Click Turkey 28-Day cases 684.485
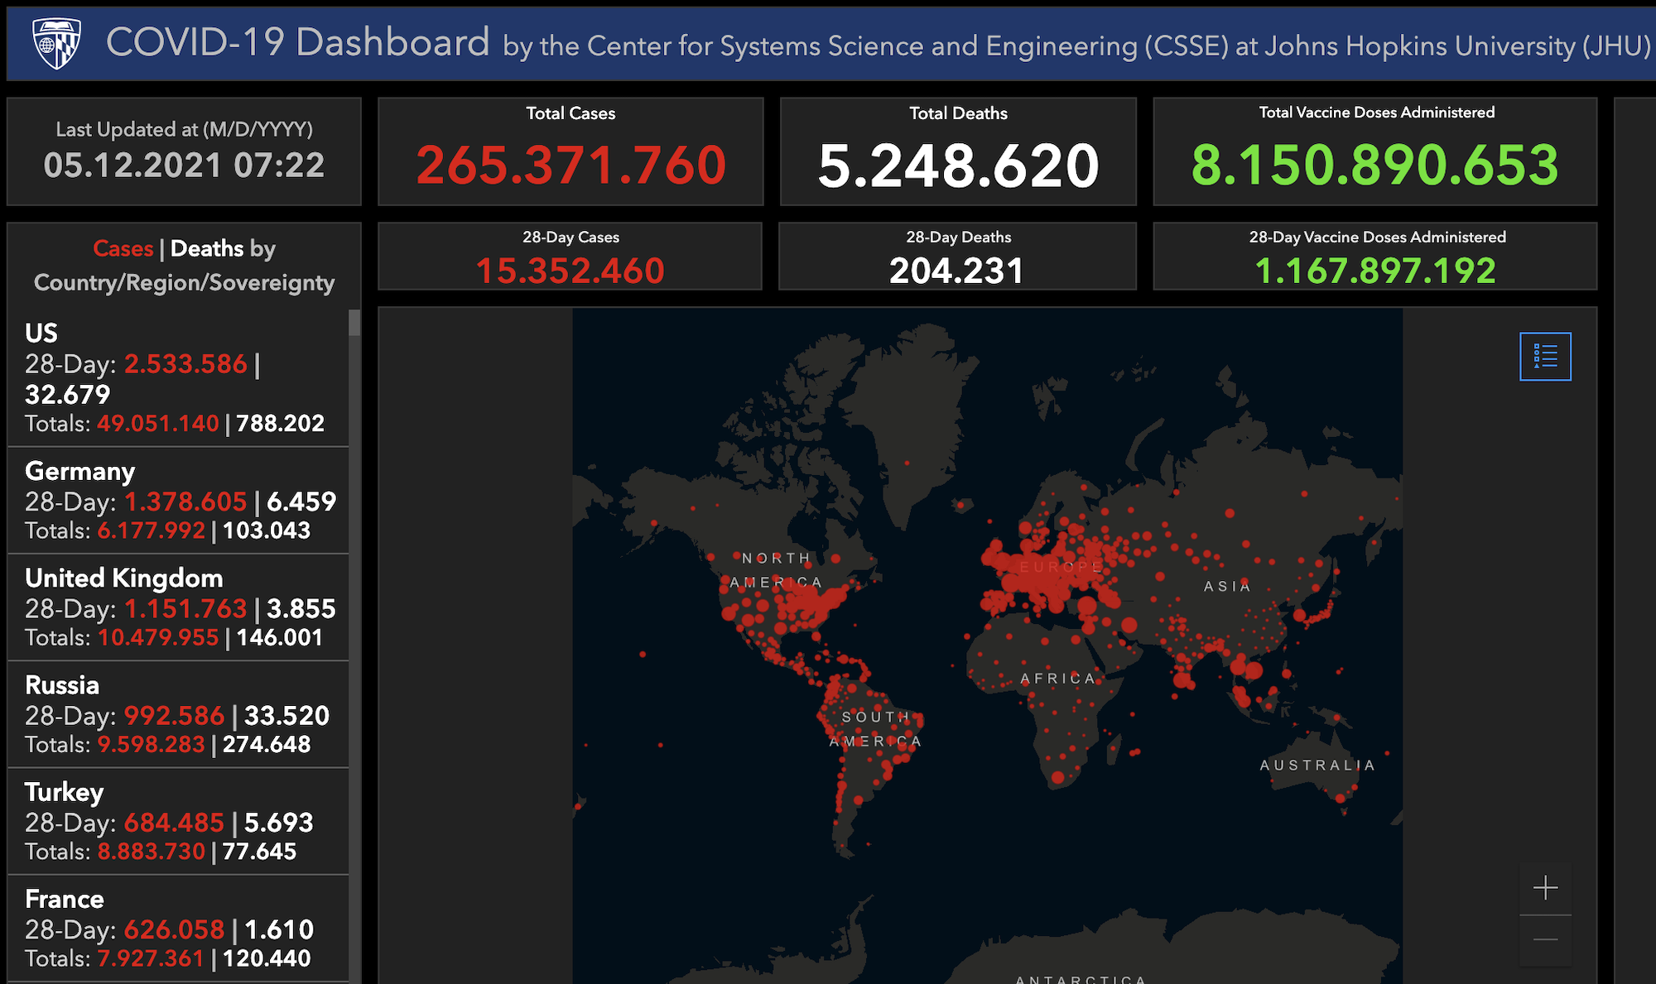 click(x=174, y=823)
